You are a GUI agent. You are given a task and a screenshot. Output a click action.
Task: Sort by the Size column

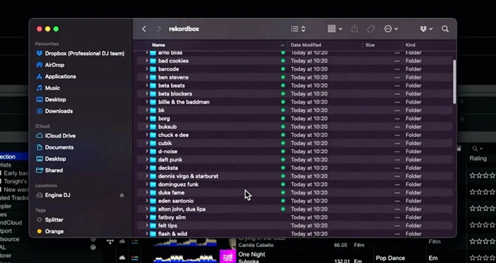pyautogui.click(x=370, y=45)
